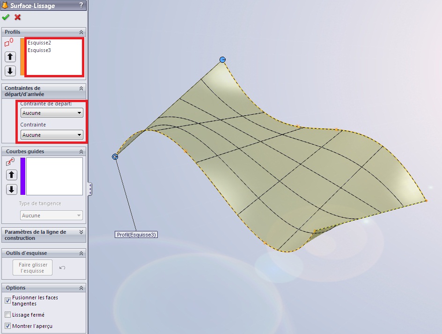Expand Paramètres de la ligne de construction
Screen dimensions: 442x334
pos(81,232)
